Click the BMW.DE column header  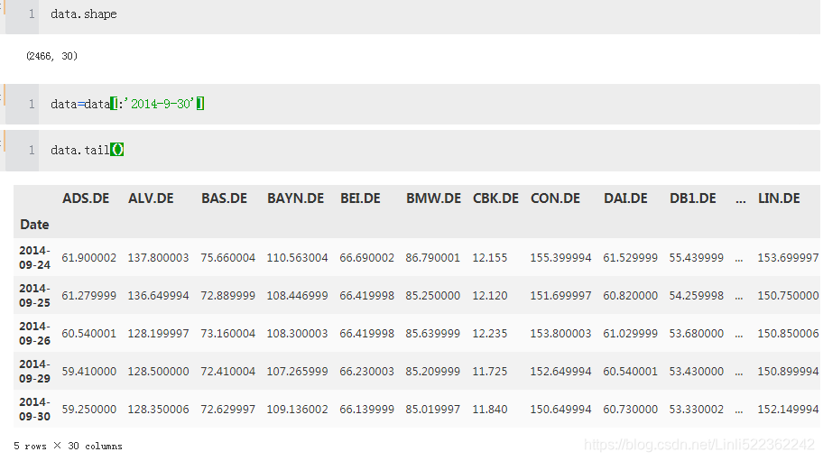(433, 198)
